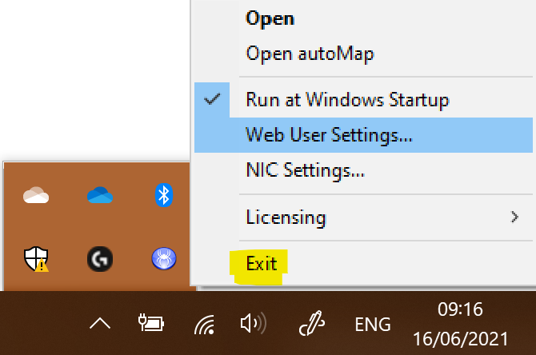Open the battery power status icon
This screenshot has height=355, width=536.
pos(151,323)
